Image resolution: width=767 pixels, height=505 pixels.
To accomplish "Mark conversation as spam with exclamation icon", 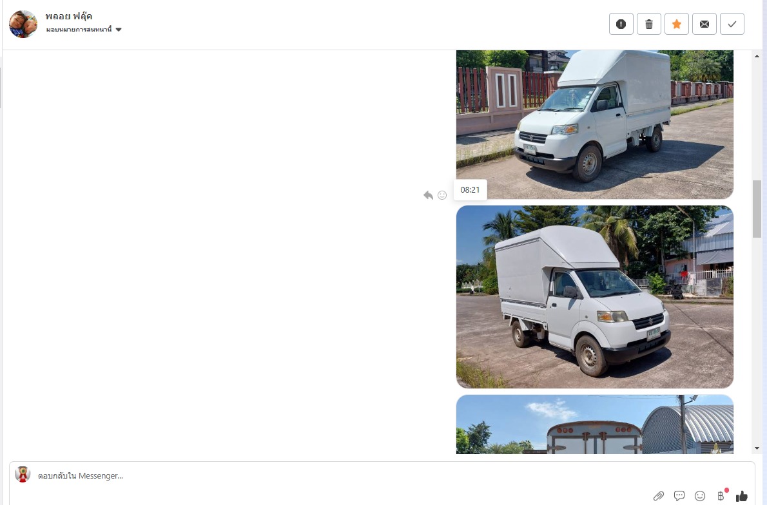I will coord(621,24).
